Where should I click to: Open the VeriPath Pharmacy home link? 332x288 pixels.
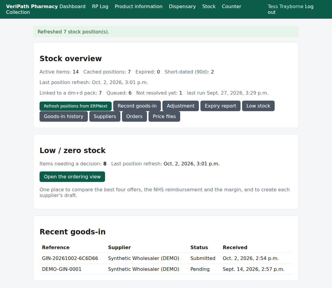point(32,7)
